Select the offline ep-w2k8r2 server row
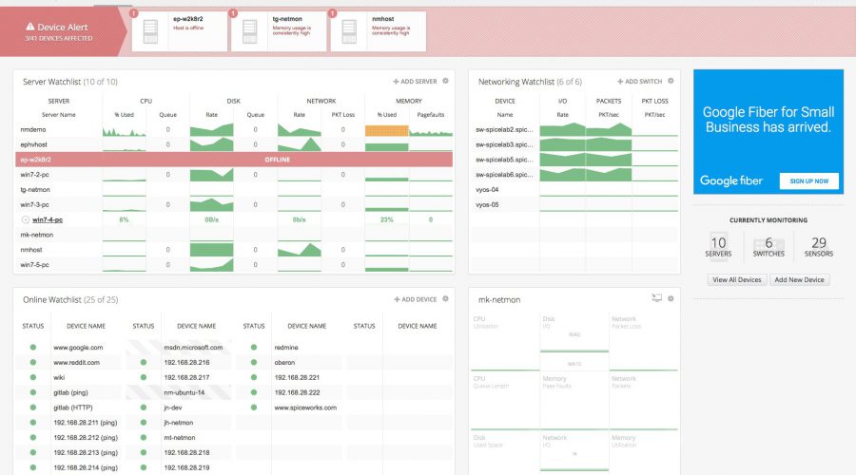The image size is (856, 475). [x=233, y=160]
